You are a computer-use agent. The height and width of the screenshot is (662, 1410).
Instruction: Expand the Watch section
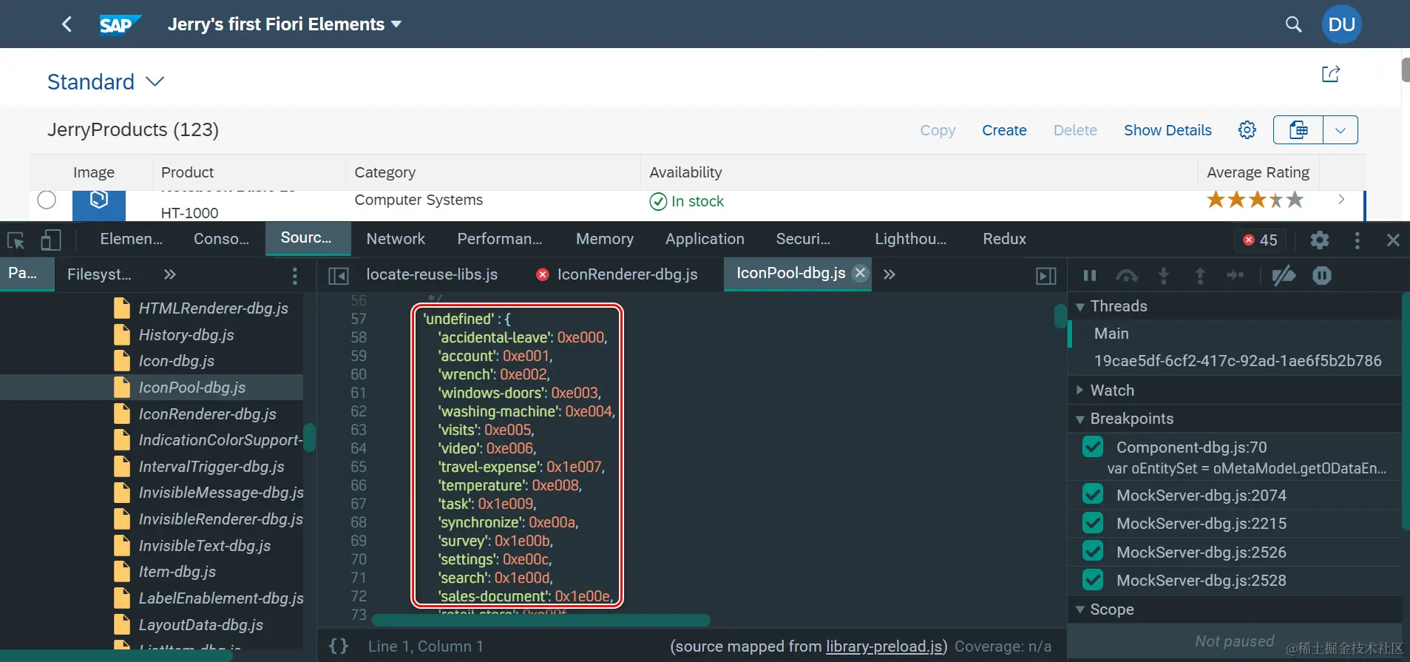tap(1080, 391)
